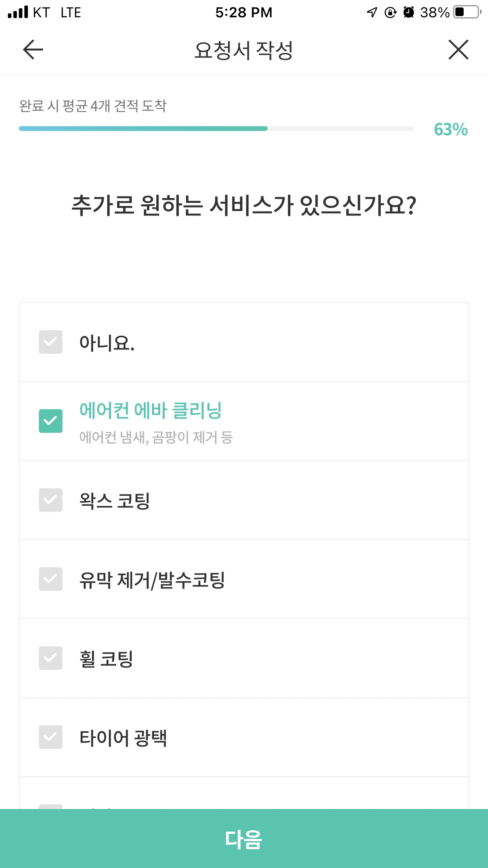The width and height of the screenshot is (488, 868).
Task: Tap the 요청서 작성 title
Action: pos(244,50)
